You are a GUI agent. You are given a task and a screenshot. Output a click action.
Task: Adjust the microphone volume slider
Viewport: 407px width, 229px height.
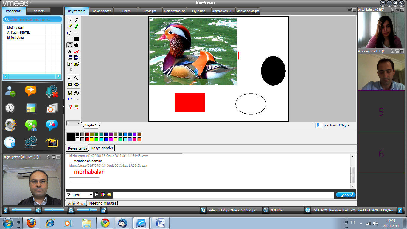pos(21,210)
